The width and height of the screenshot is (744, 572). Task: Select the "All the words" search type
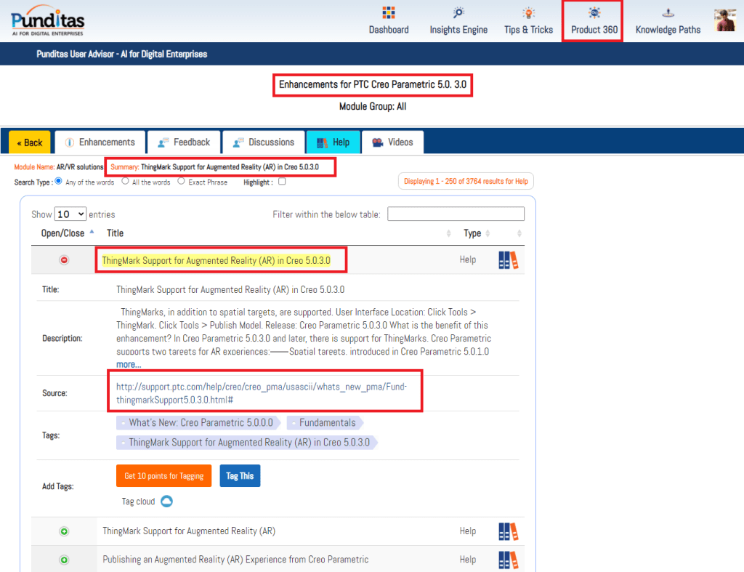(x=125, y=182)
